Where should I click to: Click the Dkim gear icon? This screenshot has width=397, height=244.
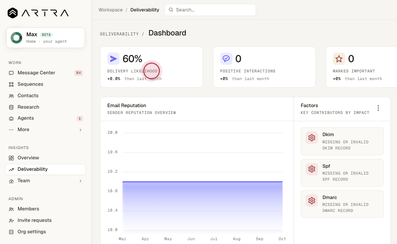click(311, 138)
